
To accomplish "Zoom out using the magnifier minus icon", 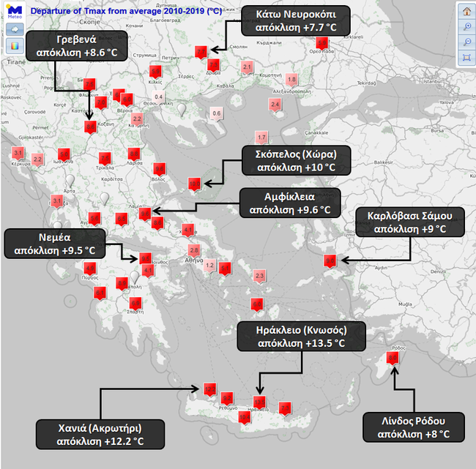I will [466, 42].
